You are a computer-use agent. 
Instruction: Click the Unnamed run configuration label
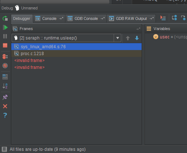[29, 8]
